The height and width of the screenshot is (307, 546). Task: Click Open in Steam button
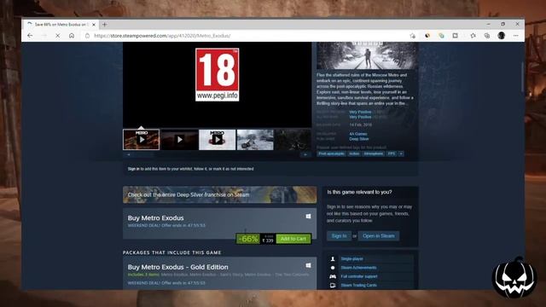379,236
